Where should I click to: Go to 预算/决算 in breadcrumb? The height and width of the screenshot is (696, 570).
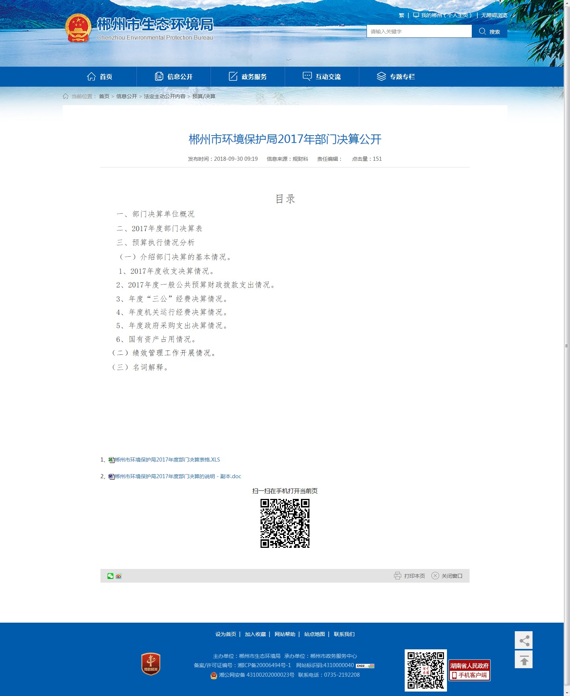(x=204, y=96)
